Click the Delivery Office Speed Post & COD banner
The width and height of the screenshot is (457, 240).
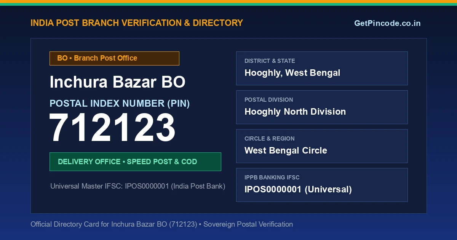(x=135, y=162)
